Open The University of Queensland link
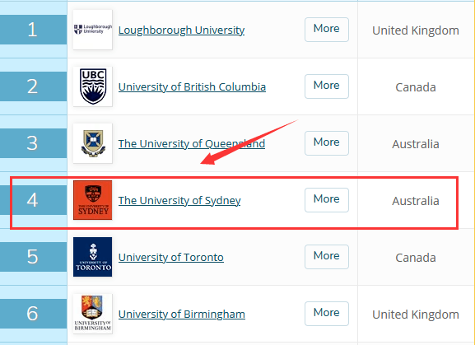 [192, 143]
